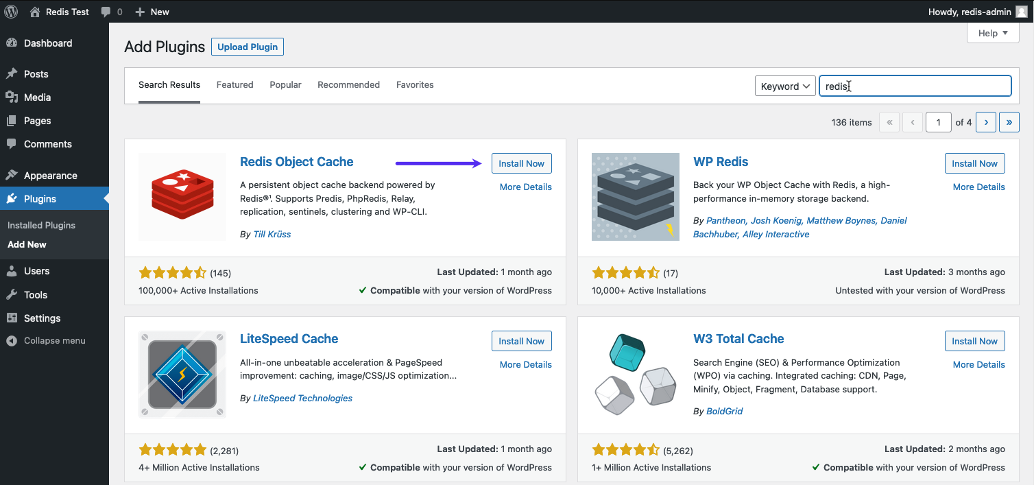Open the Appearance paintbrush icon
The height and width of the screenshot is (485, 1034).
[14, 175]
